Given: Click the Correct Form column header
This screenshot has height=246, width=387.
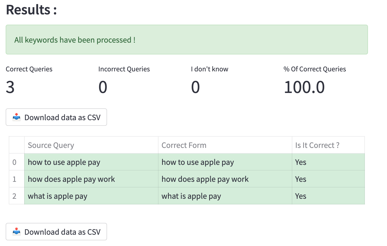Looking at the screenshot, I should click(184, 145).
